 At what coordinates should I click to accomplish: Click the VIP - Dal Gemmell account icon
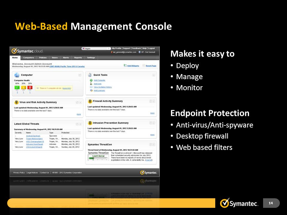point(140,52)
